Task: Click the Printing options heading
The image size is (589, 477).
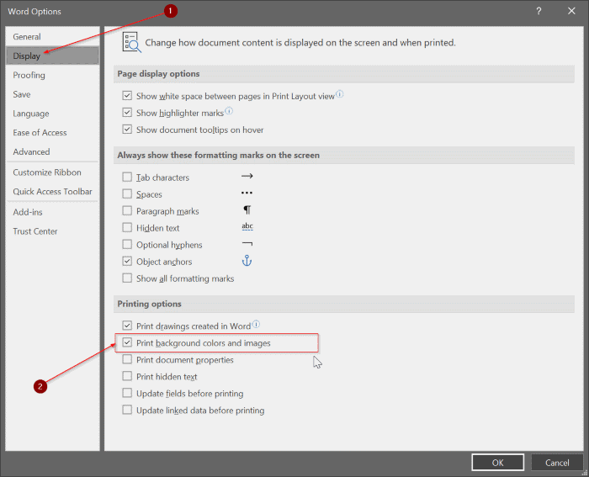Action: pos(149,304)
